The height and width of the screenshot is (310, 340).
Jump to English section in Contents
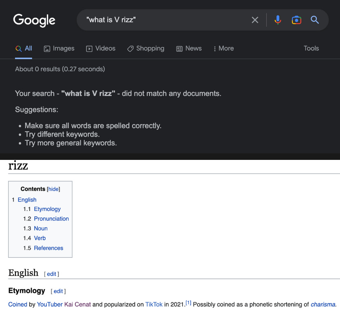[27, 199]
